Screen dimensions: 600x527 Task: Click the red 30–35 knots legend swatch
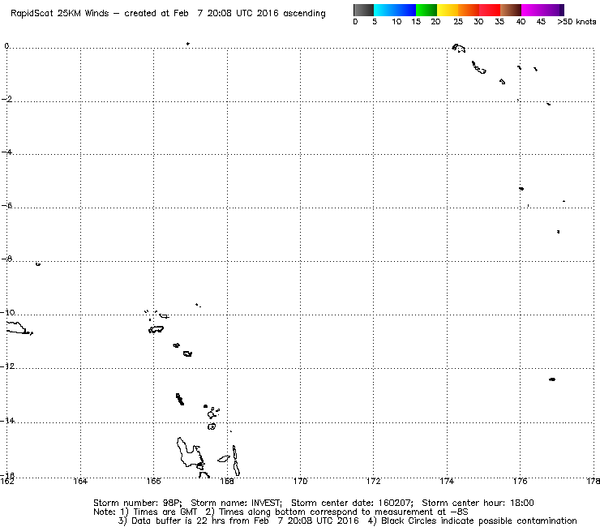pyautogui.click(x=490, y=10)
